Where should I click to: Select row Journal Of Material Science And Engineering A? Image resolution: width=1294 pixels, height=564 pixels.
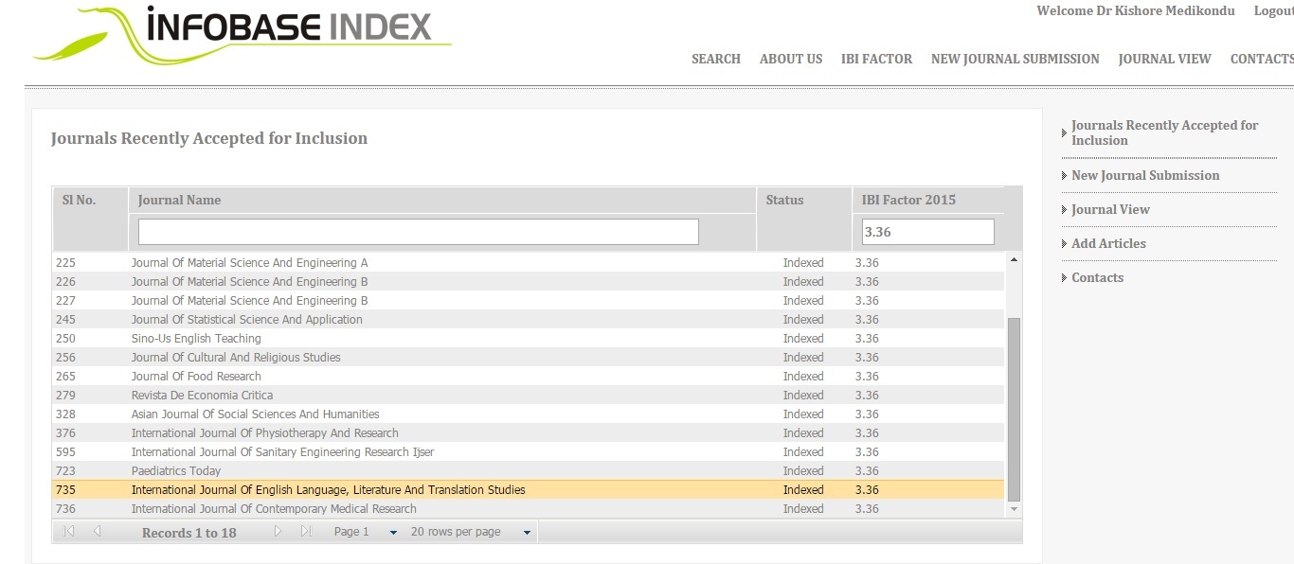coord(528,262)
